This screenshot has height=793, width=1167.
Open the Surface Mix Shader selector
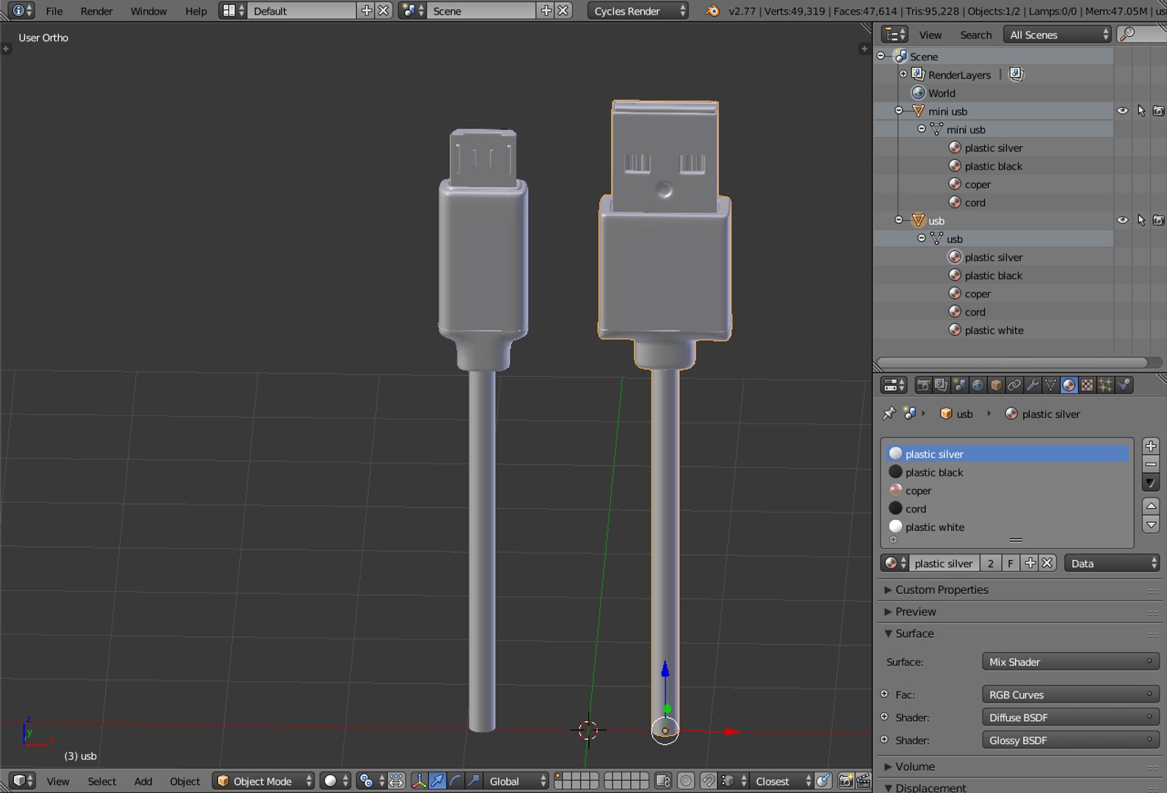pyautogui.click(x=1070, y=662)
